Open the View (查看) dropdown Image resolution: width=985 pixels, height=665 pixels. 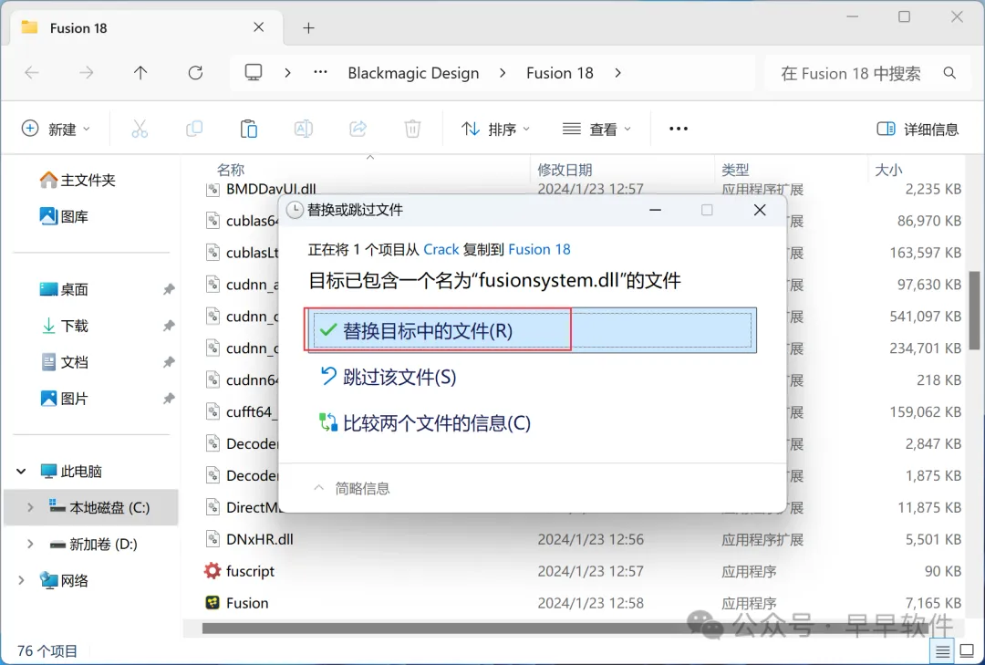[596, 129]
